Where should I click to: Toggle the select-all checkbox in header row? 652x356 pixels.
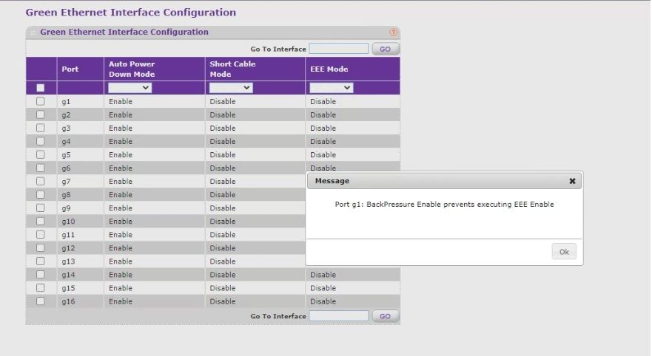pyautogui.click(x=41, y=88)
